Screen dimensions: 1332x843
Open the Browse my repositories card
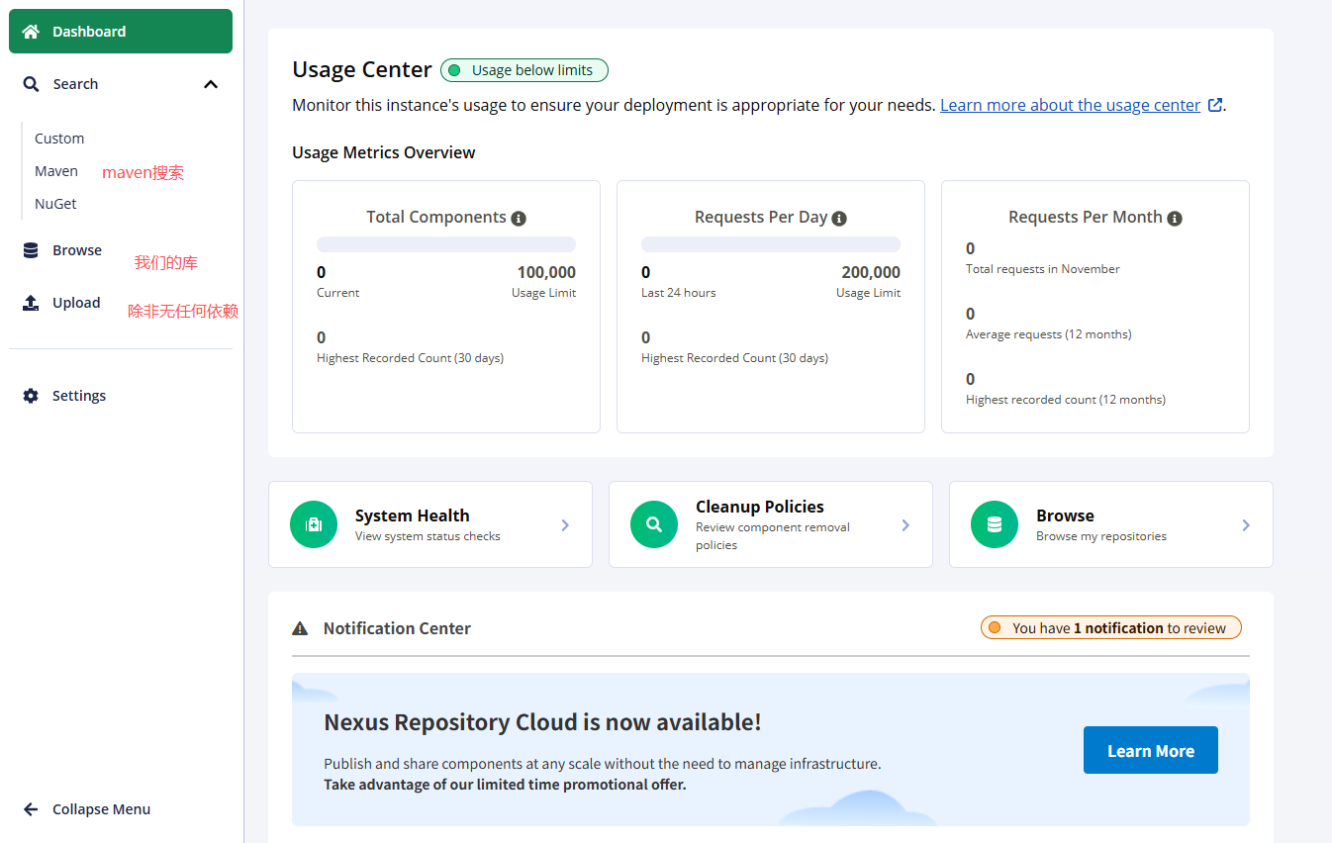1111,524
